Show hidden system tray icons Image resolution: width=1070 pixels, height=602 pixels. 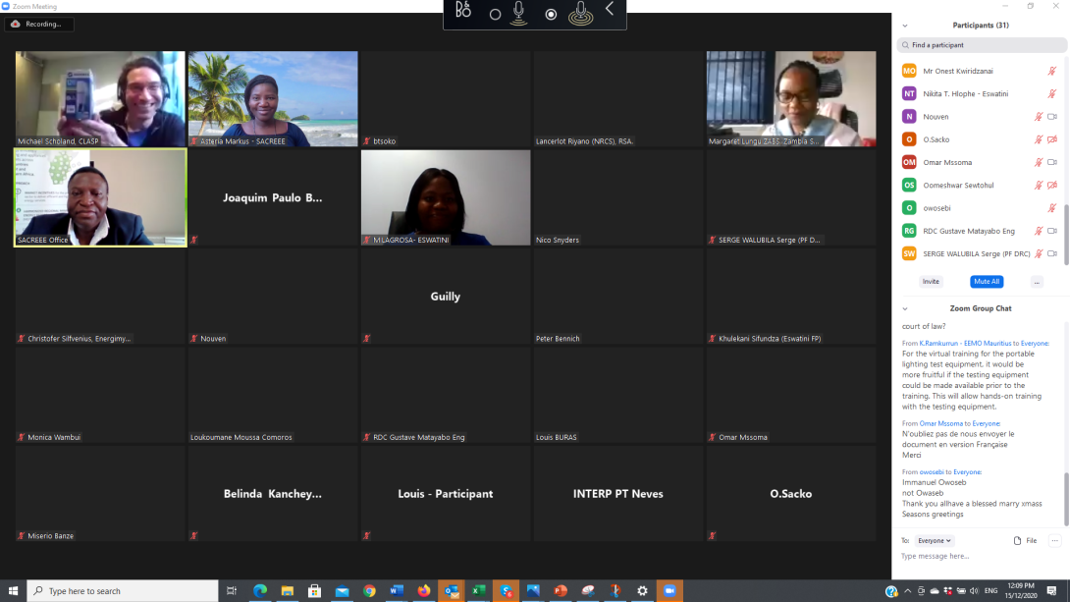(x=908, y=591)
